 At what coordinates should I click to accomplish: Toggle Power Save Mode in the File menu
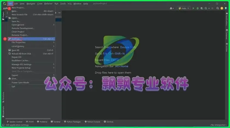click(x=31, y=83)
